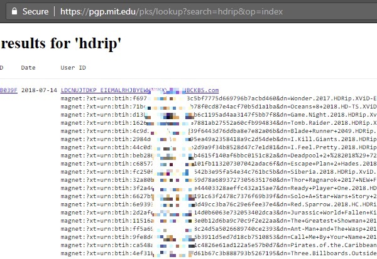Click the magnet line for Red.Sparrow.2018
377x259 pixels.
tap(219, 204)
